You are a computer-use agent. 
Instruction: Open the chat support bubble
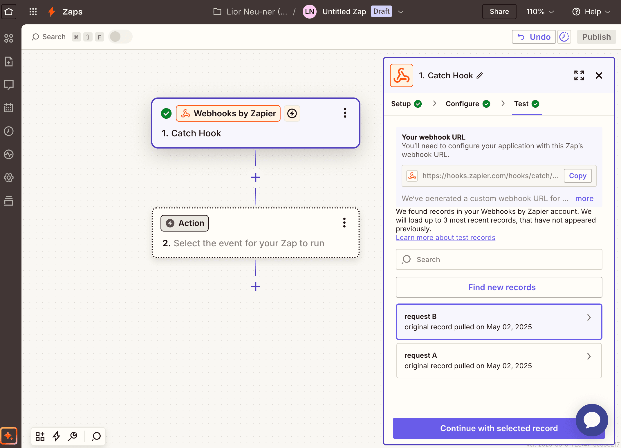[592, 420]
